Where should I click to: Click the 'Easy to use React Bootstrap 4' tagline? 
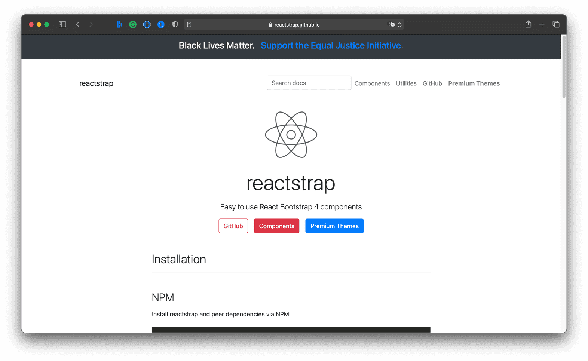click(291, 207)
